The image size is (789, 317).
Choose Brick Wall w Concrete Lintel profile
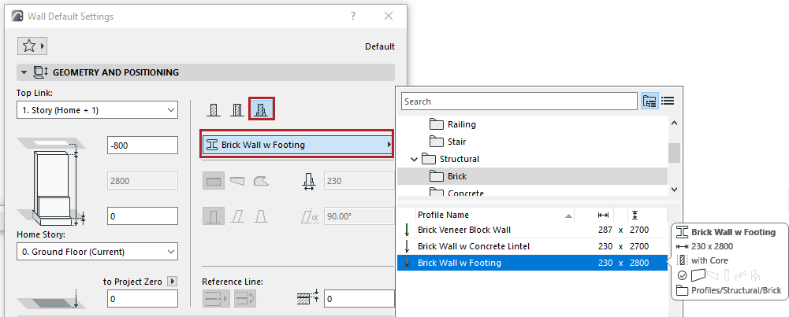coord(474,246)
